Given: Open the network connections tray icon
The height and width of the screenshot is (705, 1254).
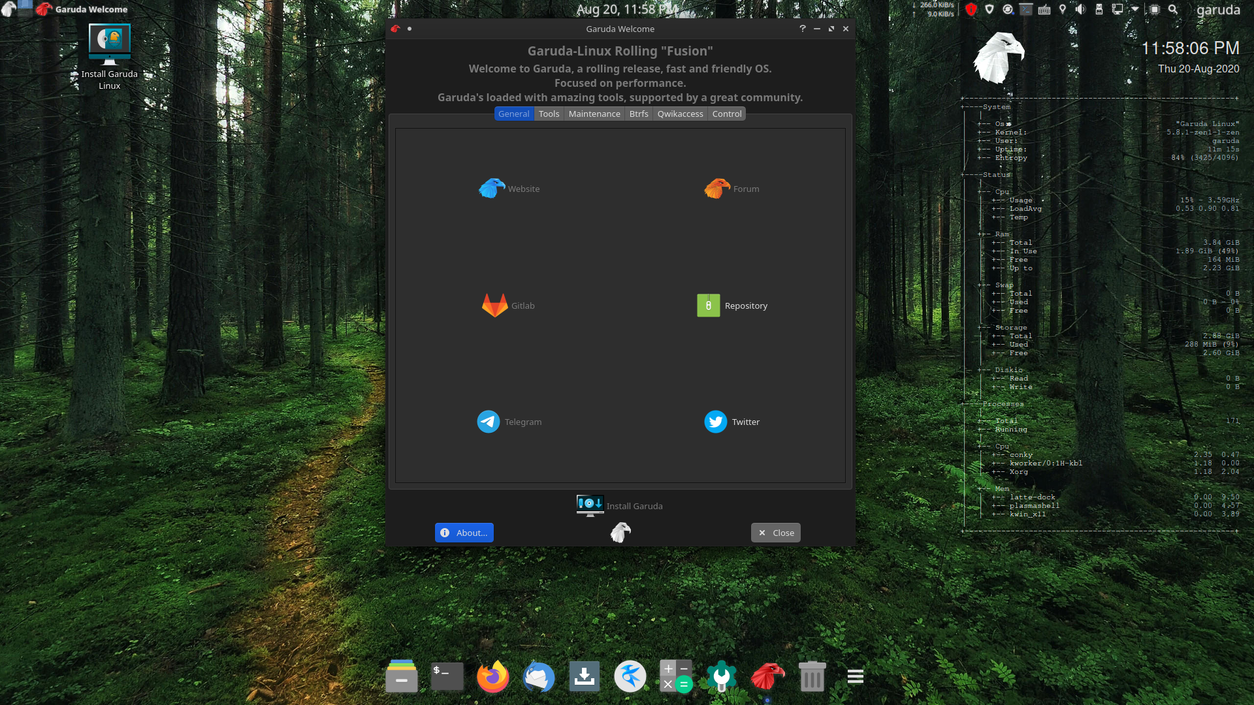Looking at the screenshot, I should click(1117, 9).
